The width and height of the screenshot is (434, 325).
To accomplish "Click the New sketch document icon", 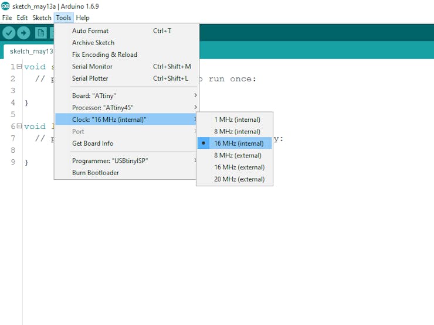I will (40, 33).
